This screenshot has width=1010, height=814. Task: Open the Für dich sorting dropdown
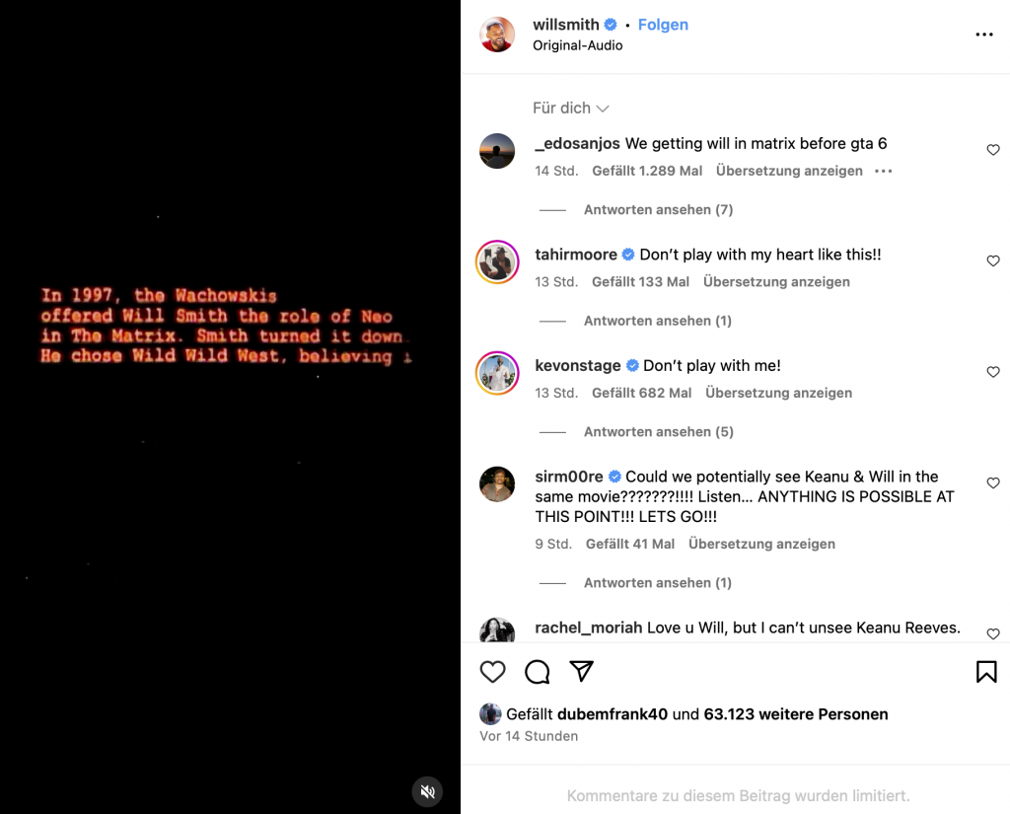(x=571, y=109)
